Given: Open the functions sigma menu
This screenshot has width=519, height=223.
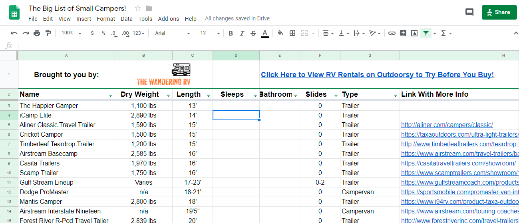Looking at the screenshot, I should pos(445,33).
